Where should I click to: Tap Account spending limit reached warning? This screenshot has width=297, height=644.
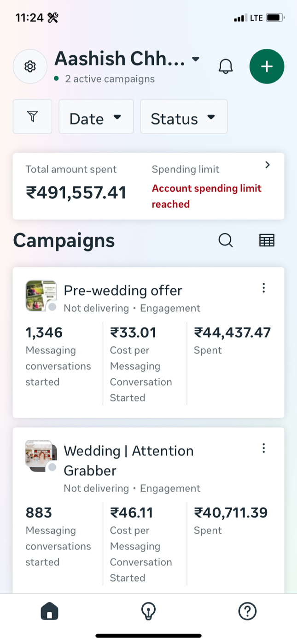206,196
